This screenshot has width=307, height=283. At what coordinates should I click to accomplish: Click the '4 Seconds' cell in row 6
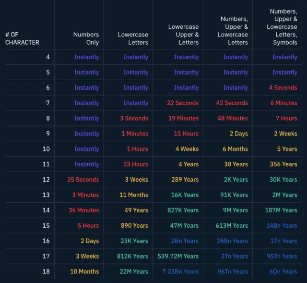283,87
